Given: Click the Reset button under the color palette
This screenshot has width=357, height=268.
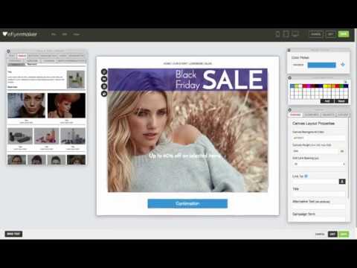Looking at the screenshot, I should coord(341,101).
